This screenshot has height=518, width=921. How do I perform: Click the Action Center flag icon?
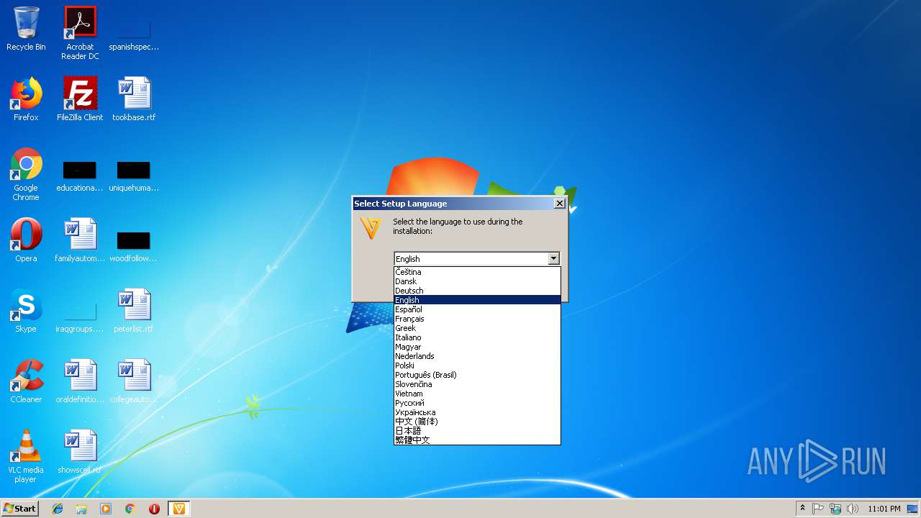(x=818, y=509)
